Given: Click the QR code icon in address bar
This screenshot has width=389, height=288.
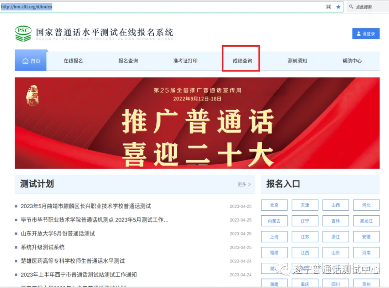Looking at the screenshot, I should 328,7.
